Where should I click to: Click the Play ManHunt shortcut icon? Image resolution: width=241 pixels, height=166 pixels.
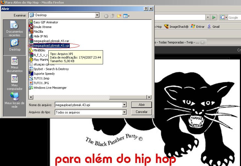(31, 60)
